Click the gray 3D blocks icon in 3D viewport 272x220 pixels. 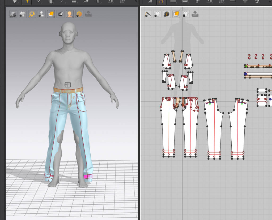[x=13, y=14]
